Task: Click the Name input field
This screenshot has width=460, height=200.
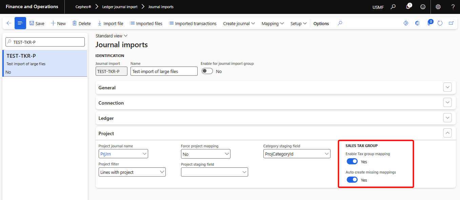Action: click(164, 71)
